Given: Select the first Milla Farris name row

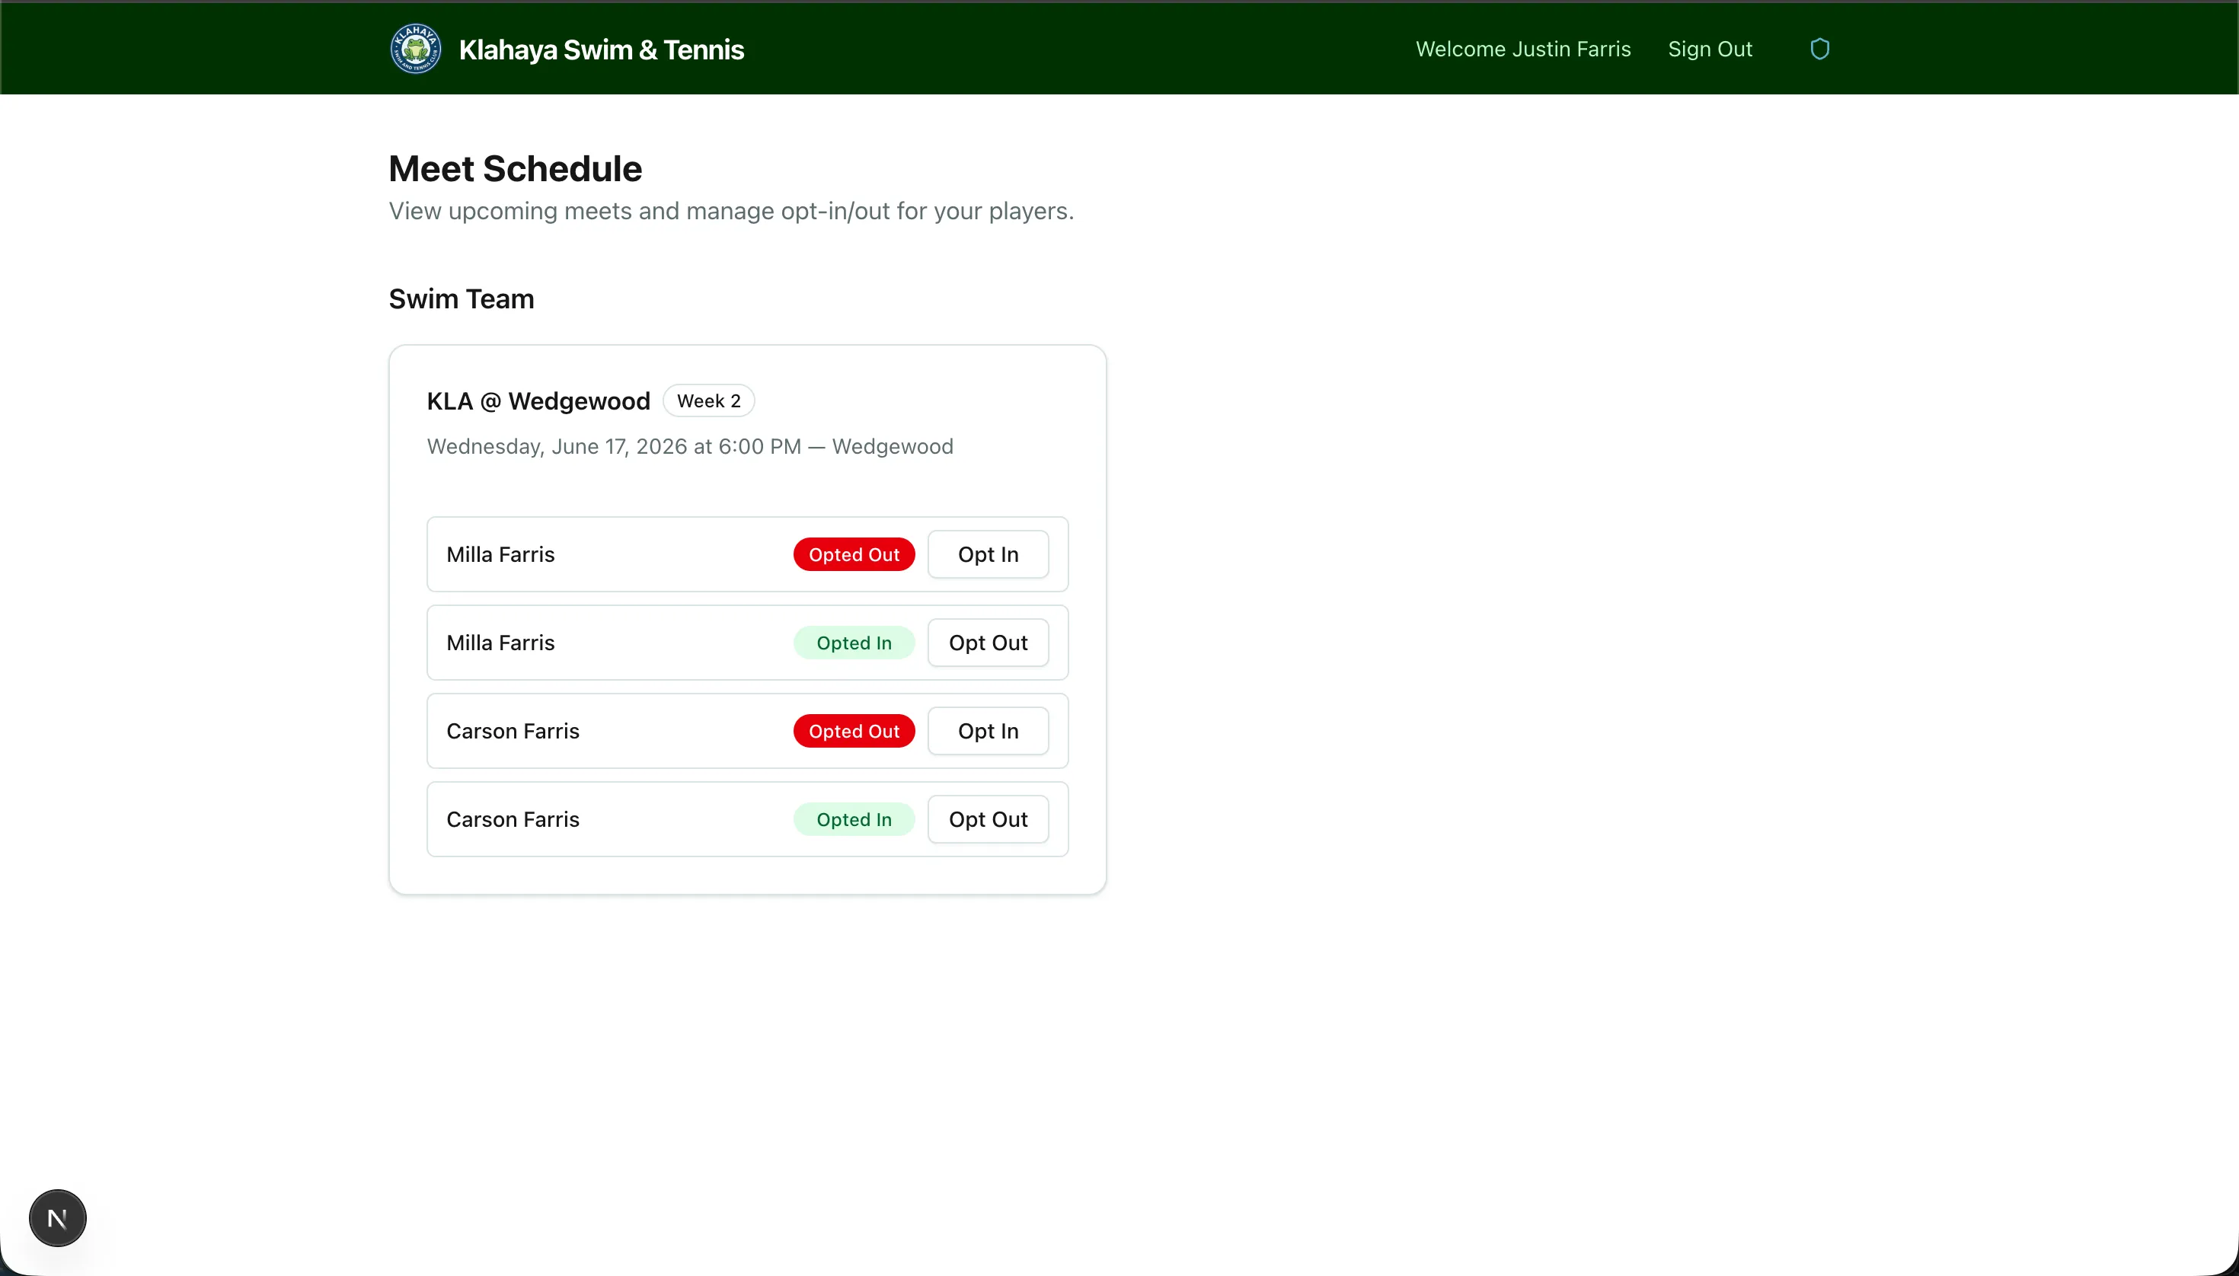Looking at the screenshot, I should [500, 553].
